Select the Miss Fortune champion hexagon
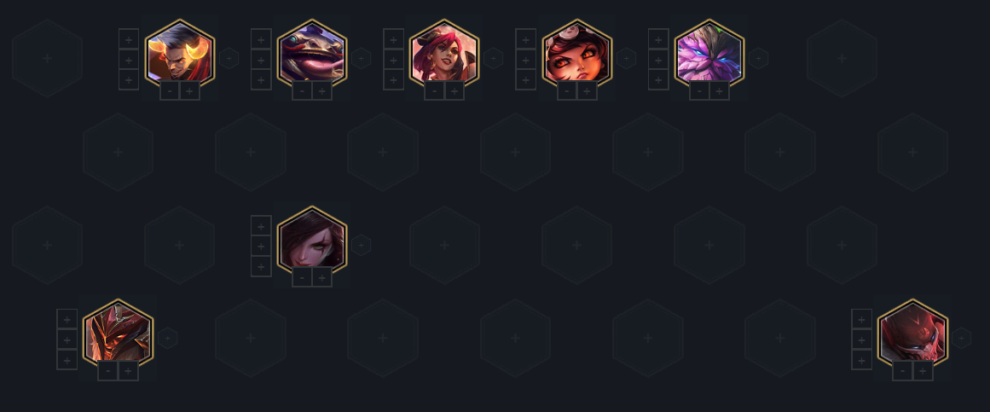 click(444, 55)
